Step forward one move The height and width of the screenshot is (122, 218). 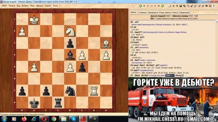(155, 6)
